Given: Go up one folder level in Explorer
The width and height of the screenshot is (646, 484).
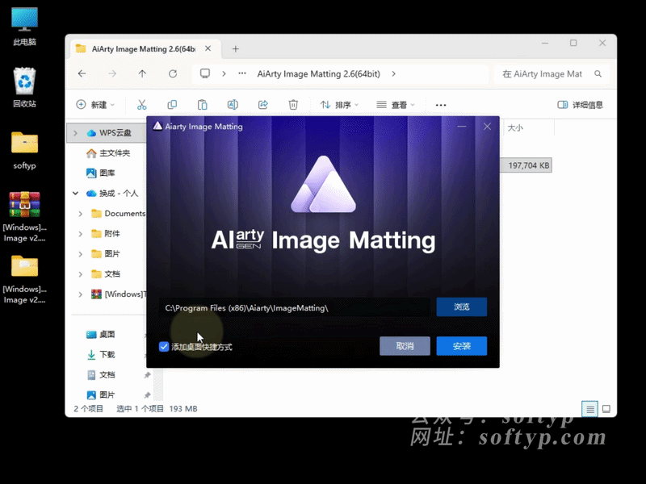Looking at the screenshot, I should (x=142, y=73).
